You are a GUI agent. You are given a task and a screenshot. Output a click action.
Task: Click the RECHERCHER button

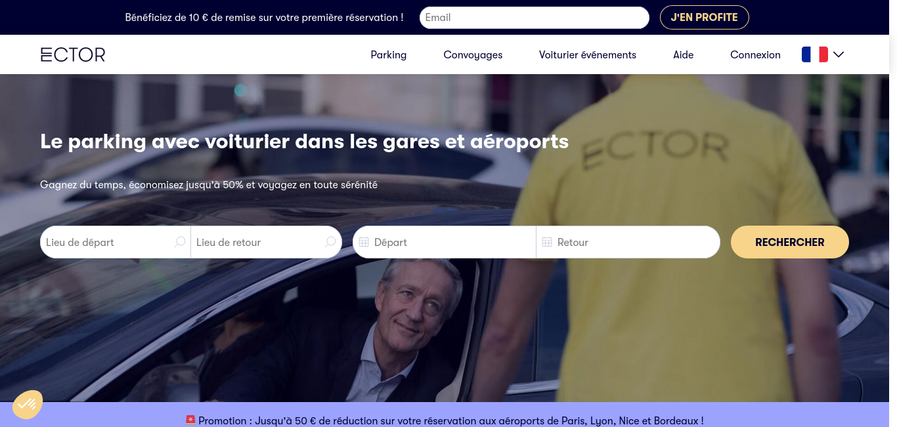790,242
